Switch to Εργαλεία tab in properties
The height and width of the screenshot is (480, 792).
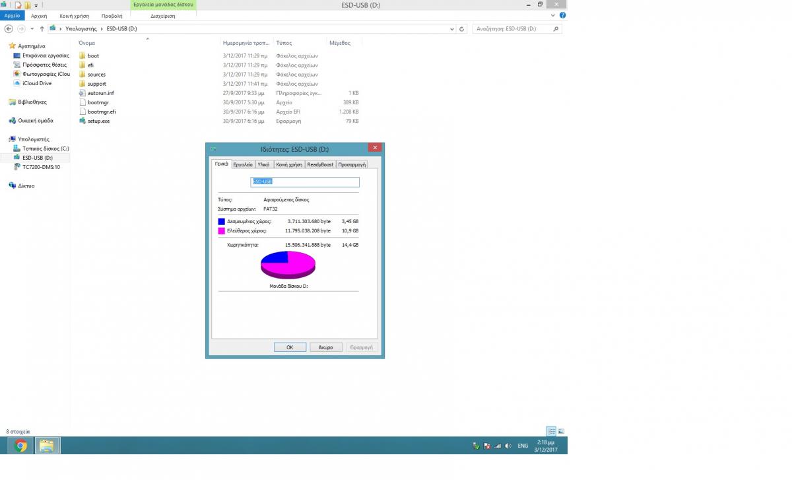pyautogui.click(x=243, y=164)
